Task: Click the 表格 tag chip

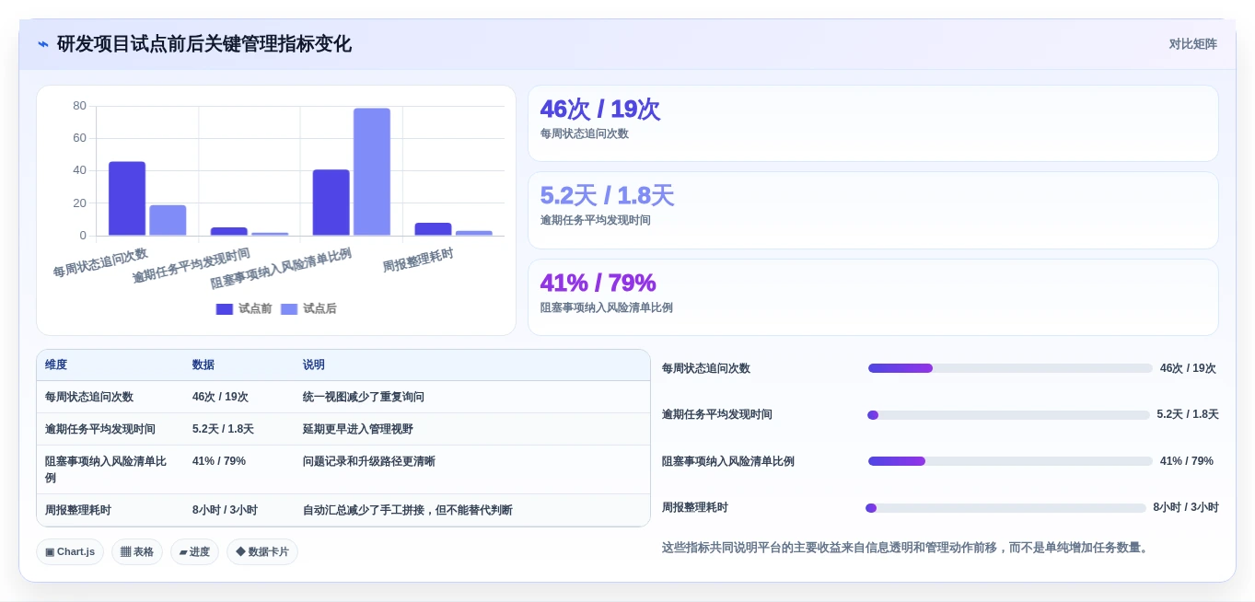Action: [x=137, y=551]
